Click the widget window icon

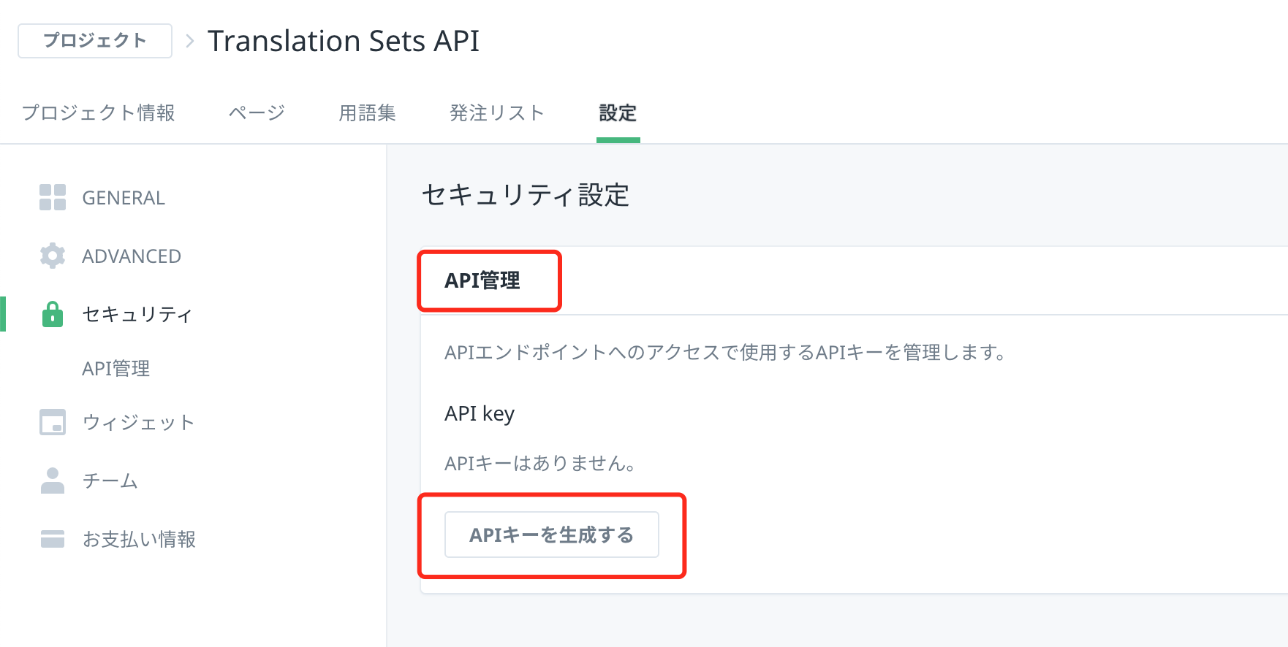point(53,422)
